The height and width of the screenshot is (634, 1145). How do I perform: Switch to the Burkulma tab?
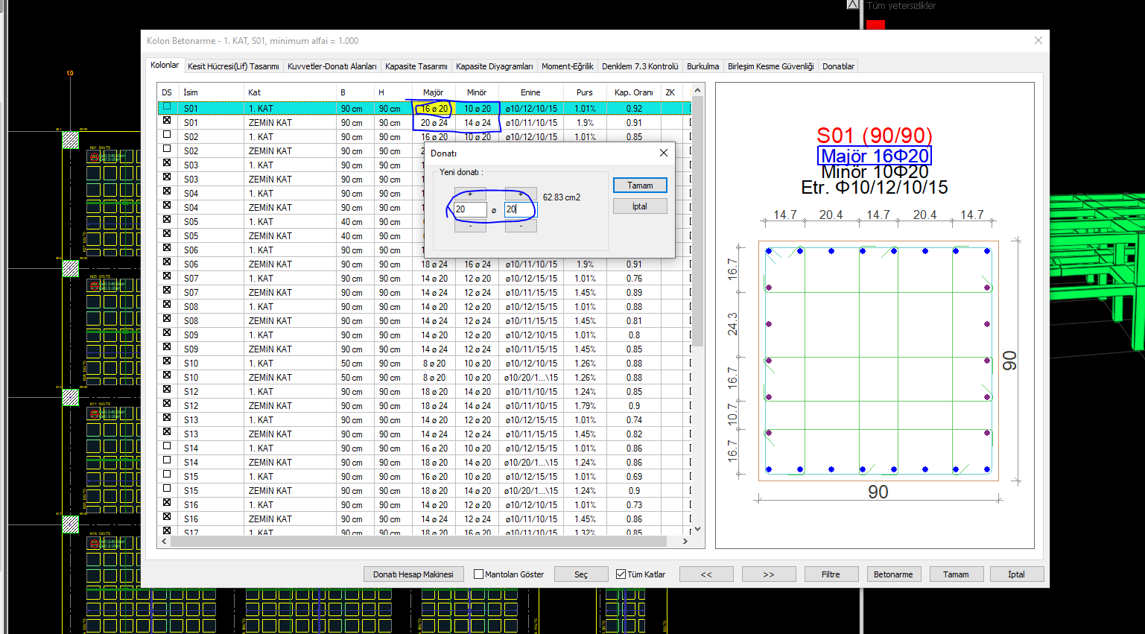pos(703,66)
